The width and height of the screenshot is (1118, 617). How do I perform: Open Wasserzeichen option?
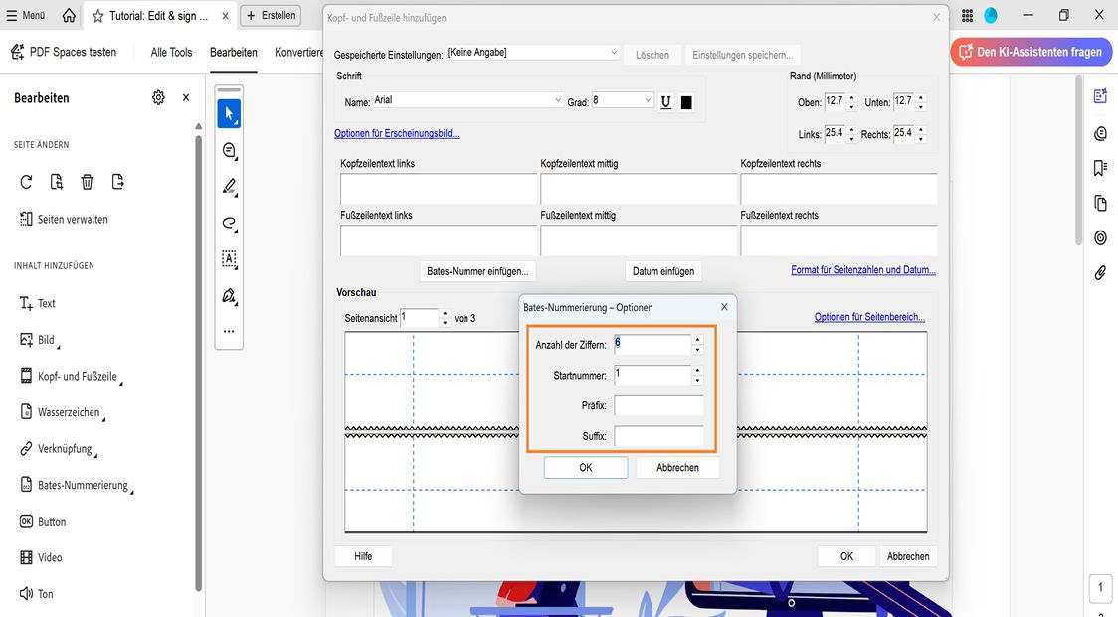62,412
